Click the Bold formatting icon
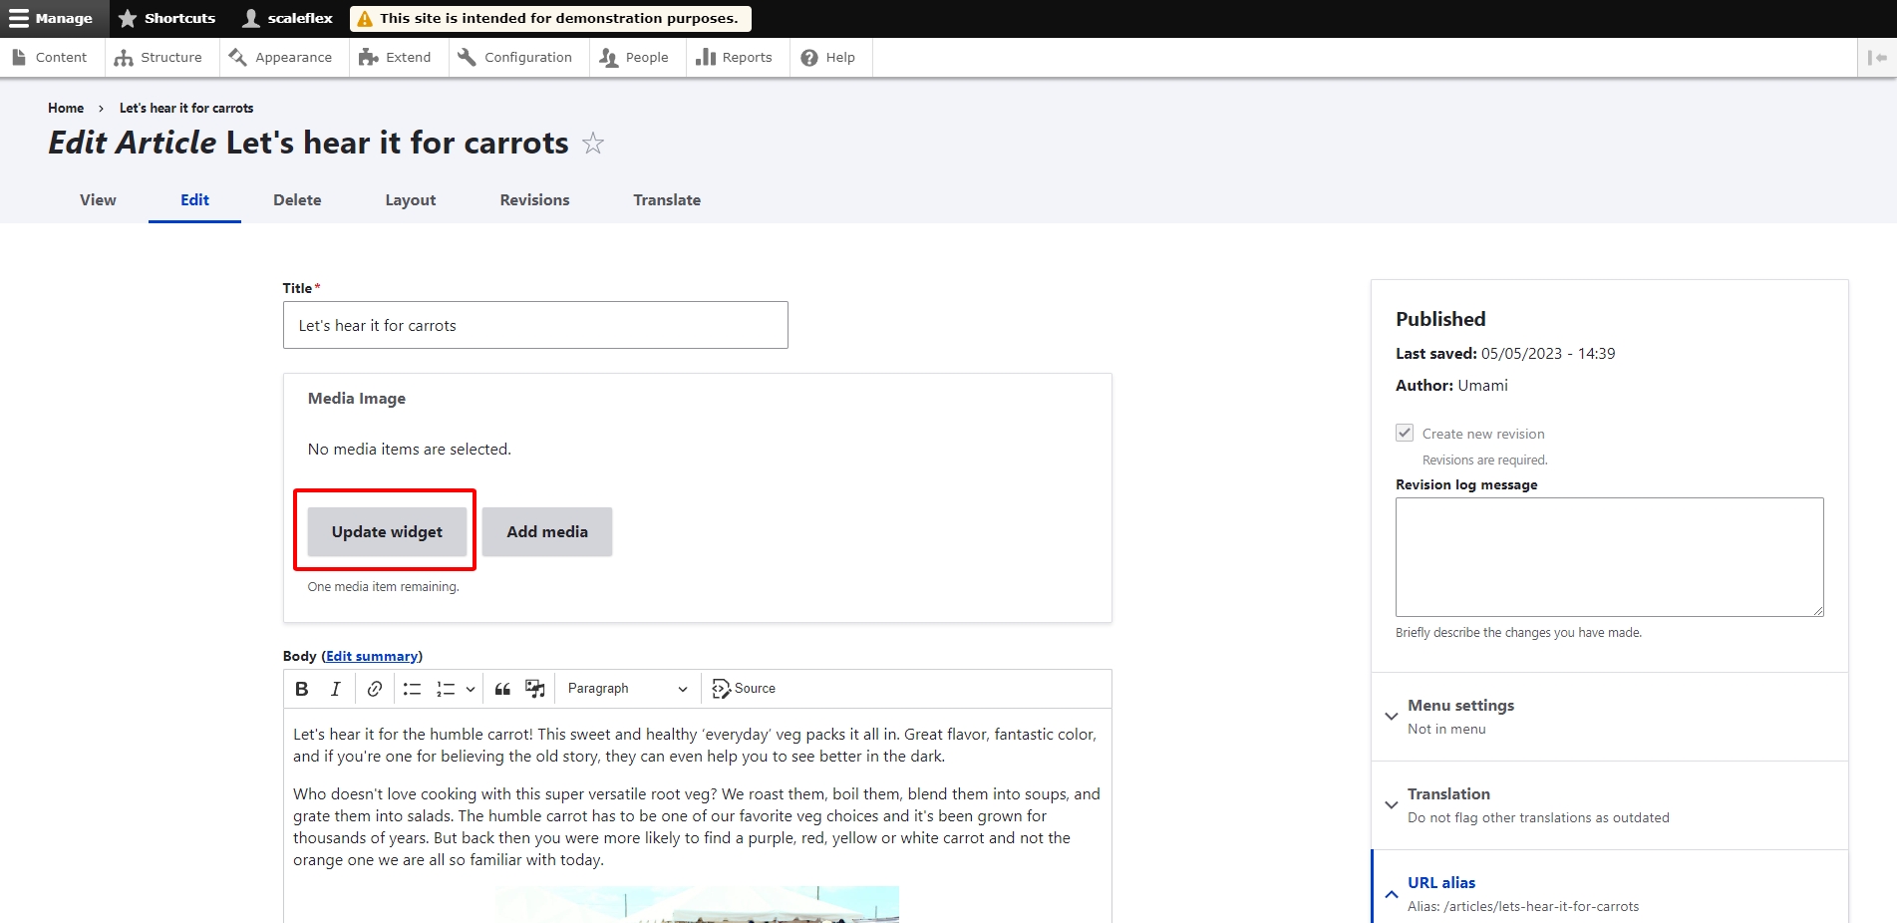 pyautogui.click(x=302, y=689)
